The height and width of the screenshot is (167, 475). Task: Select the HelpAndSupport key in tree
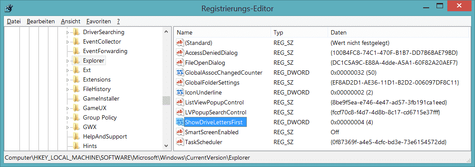(105, 136)
